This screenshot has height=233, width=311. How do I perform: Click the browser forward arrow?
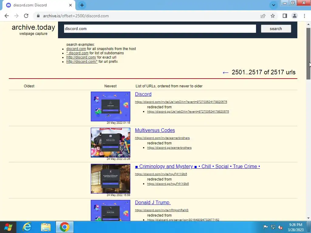pyautogui.click(x=16, y=16)
